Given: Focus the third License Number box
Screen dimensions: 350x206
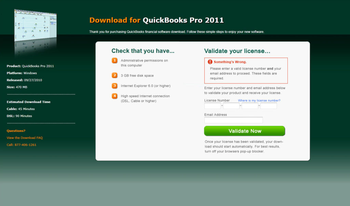Looking at the screenshot, I should (x=250, y=106).
